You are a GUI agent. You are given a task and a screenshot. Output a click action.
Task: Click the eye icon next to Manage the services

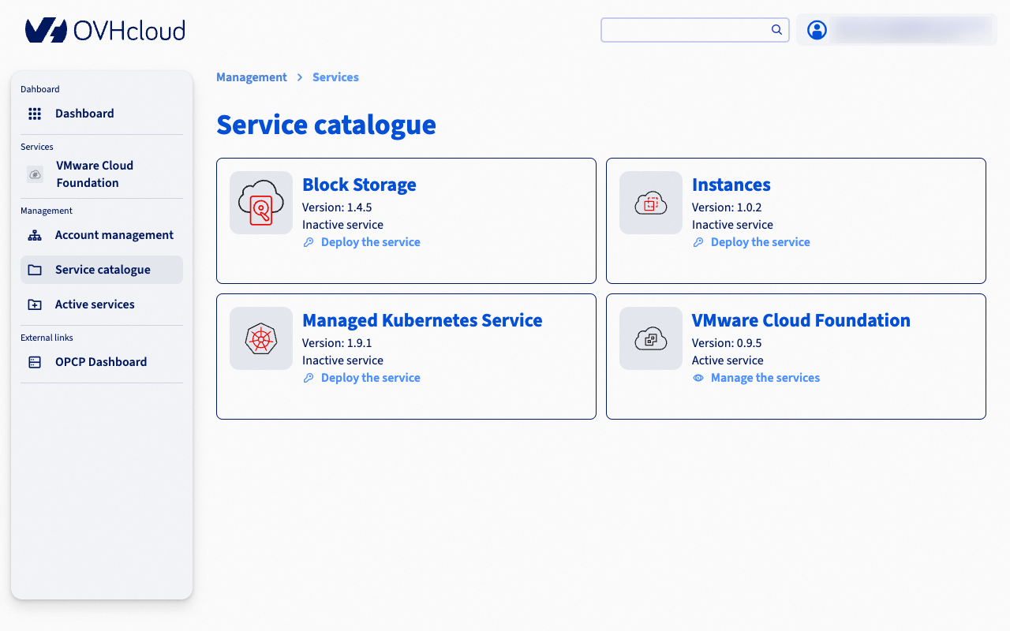[x=698, y=378]
